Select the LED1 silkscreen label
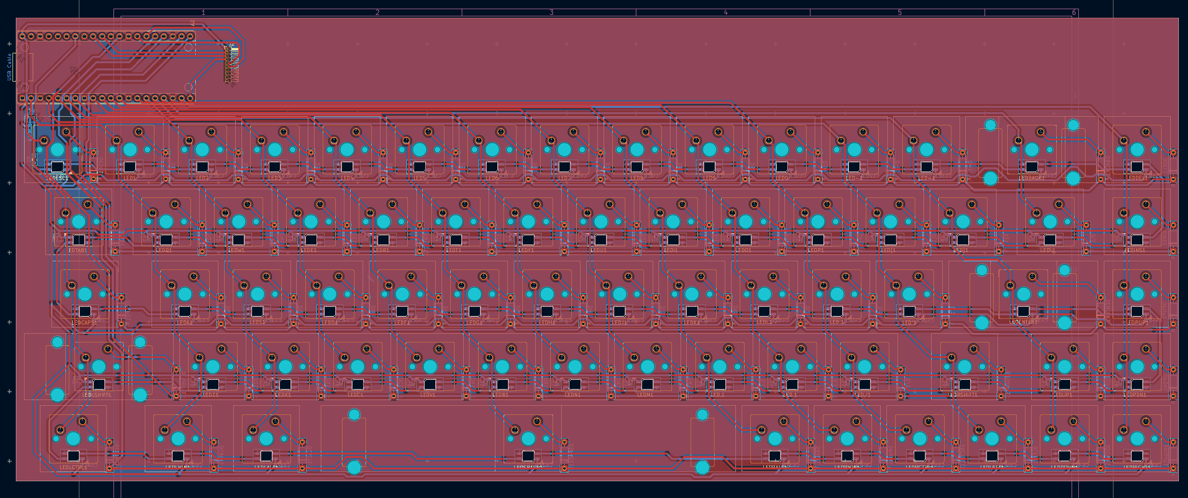This screenshot has height=498, width=1188. coord(130,178)
